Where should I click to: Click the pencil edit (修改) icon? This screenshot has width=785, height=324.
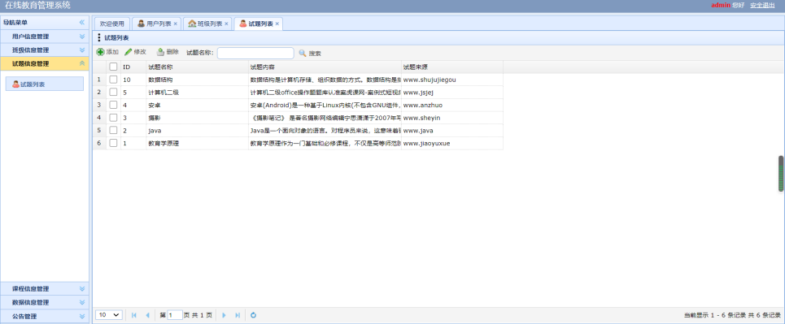(x=129, y=52)
